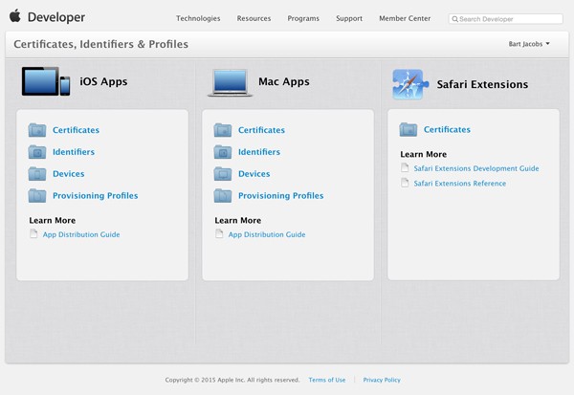
Task: Click the Certificates, Identifiers & Profiles title
Action: 101,44
